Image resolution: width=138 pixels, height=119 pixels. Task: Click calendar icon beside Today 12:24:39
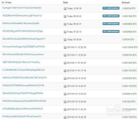coord(65,9)
